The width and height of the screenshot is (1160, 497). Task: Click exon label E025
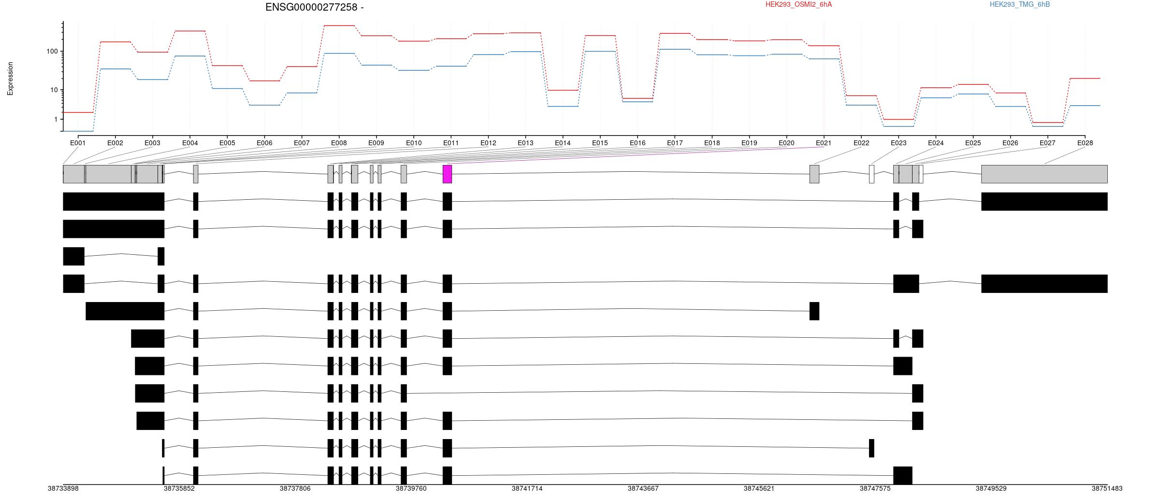[x=973, y=143]
